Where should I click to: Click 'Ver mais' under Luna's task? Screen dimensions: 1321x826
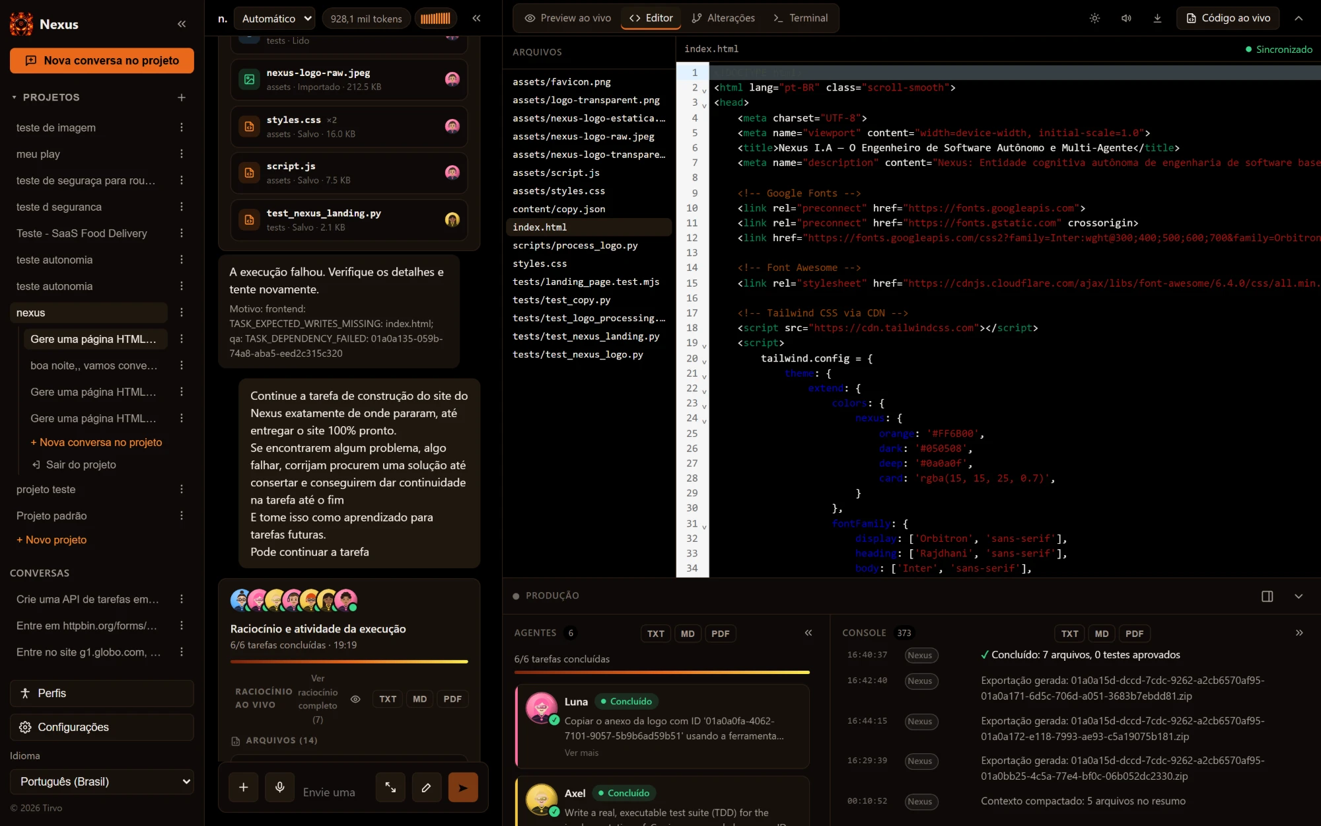point(581,753)
